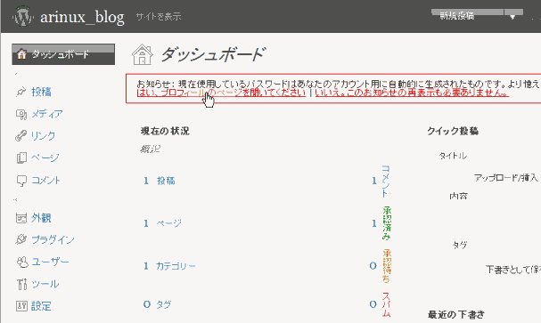
Task: Click はい、プロフィールのページを開いてください link
Action: [221, 93]
